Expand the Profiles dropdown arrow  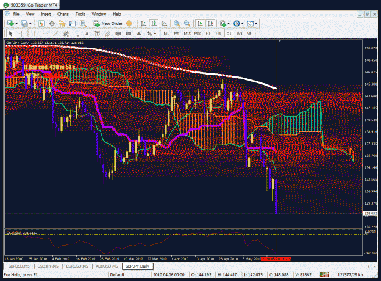[x=30, y=24]
